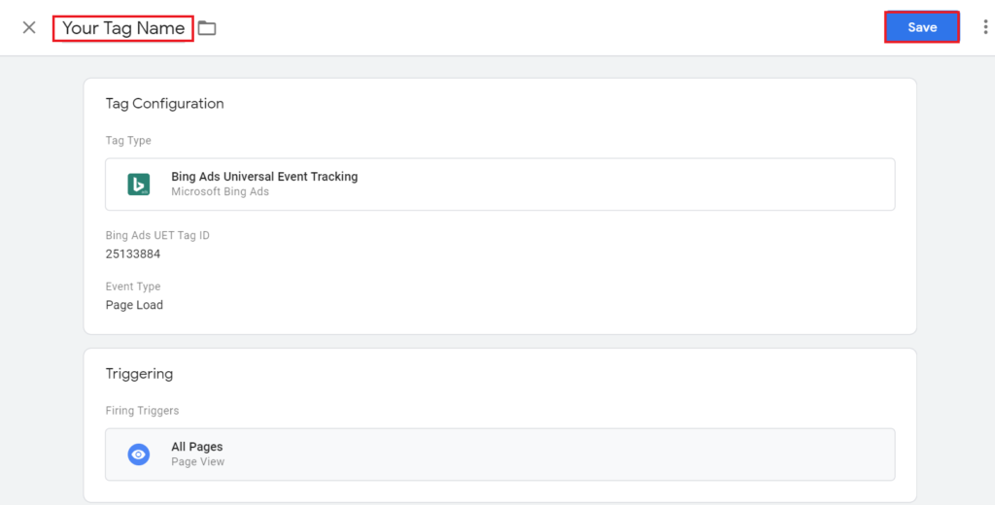The image size is (995, 505).
Task: Click the Page View trigger subtitle
Action: pyautogui.click(x=197, y=462)
